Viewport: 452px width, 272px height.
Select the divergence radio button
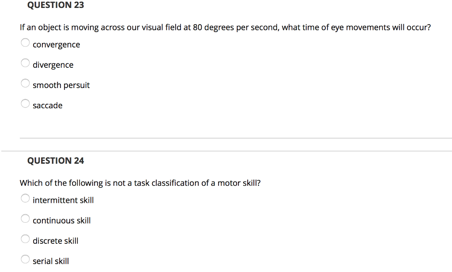coord(25,63)
